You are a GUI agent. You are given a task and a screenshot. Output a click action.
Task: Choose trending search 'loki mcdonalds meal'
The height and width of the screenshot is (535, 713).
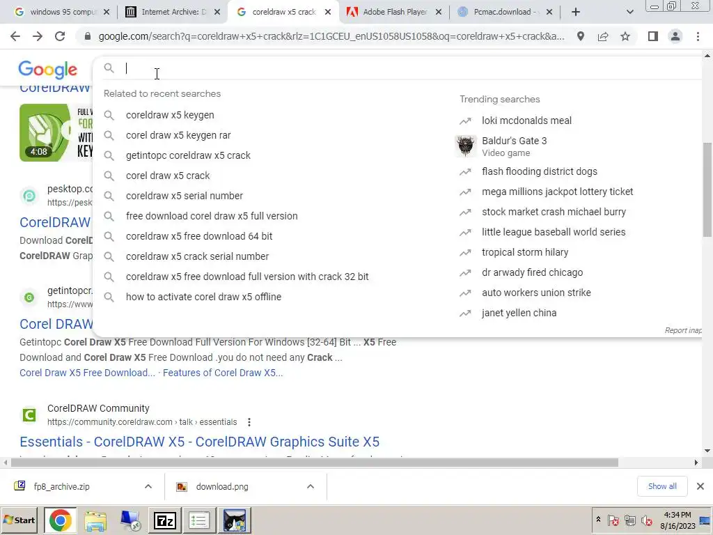point(526,121)
